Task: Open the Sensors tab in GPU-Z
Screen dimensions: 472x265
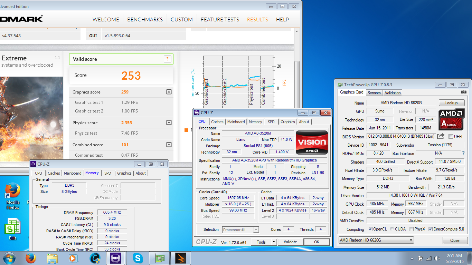Action: click(x=374, y=93)
